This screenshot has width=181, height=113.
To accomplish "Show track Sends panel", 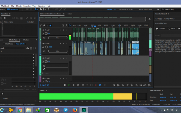I will (47, 25).
